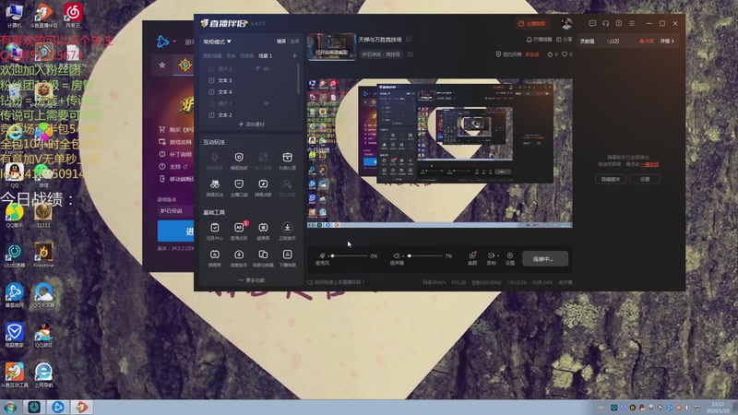Open the dropdown arrow beside 录制
This screenshot has height=415, width=738.
(498, 256)
